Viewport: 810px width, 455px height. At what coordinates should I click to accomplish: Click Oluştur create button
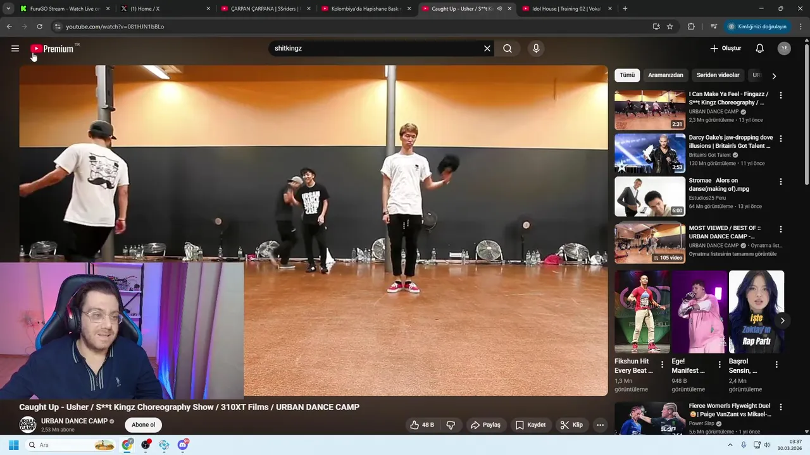coord(725,49)
